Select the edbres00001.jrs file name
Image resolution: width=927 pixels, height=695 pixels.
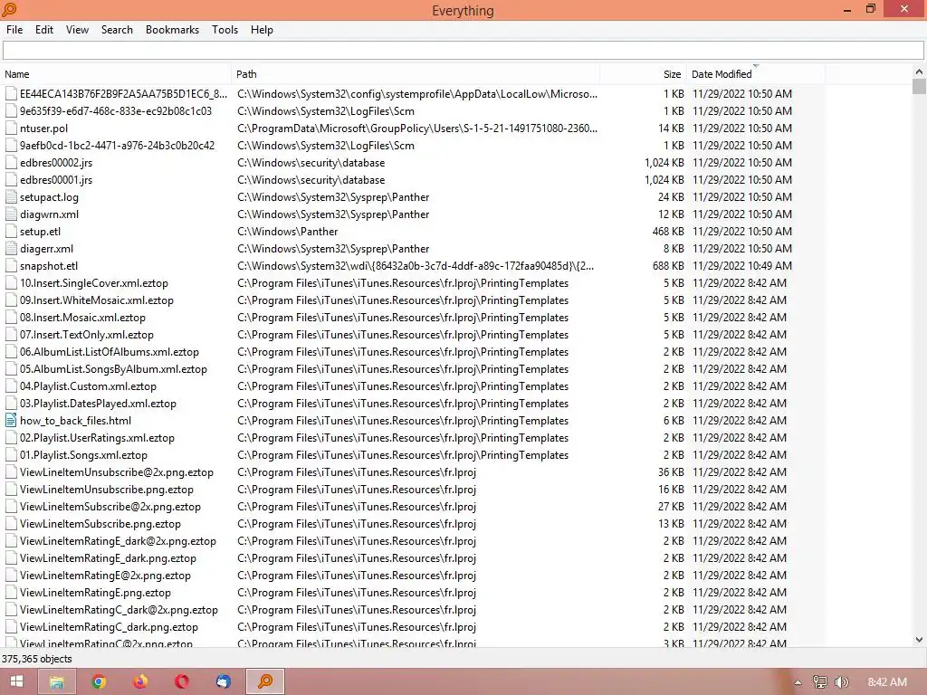(x=56, y=180)
